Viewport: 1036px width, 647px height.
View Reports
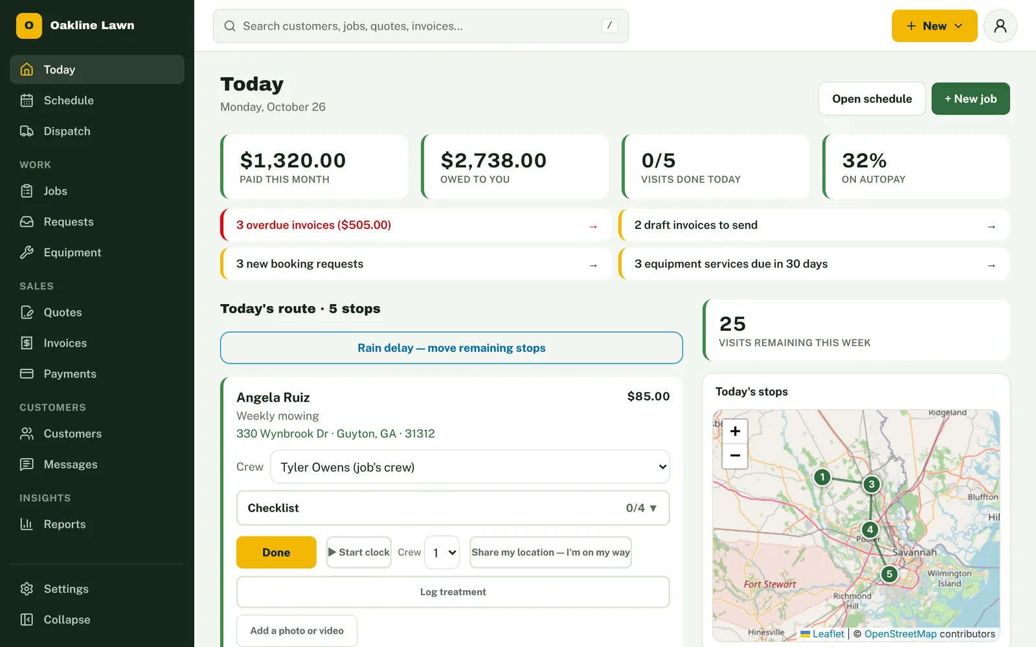tap(97, 524)
